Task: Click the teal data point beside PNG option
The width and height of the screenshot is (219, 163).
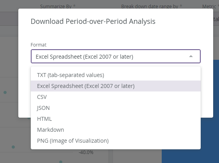Action: coord(13,147)
